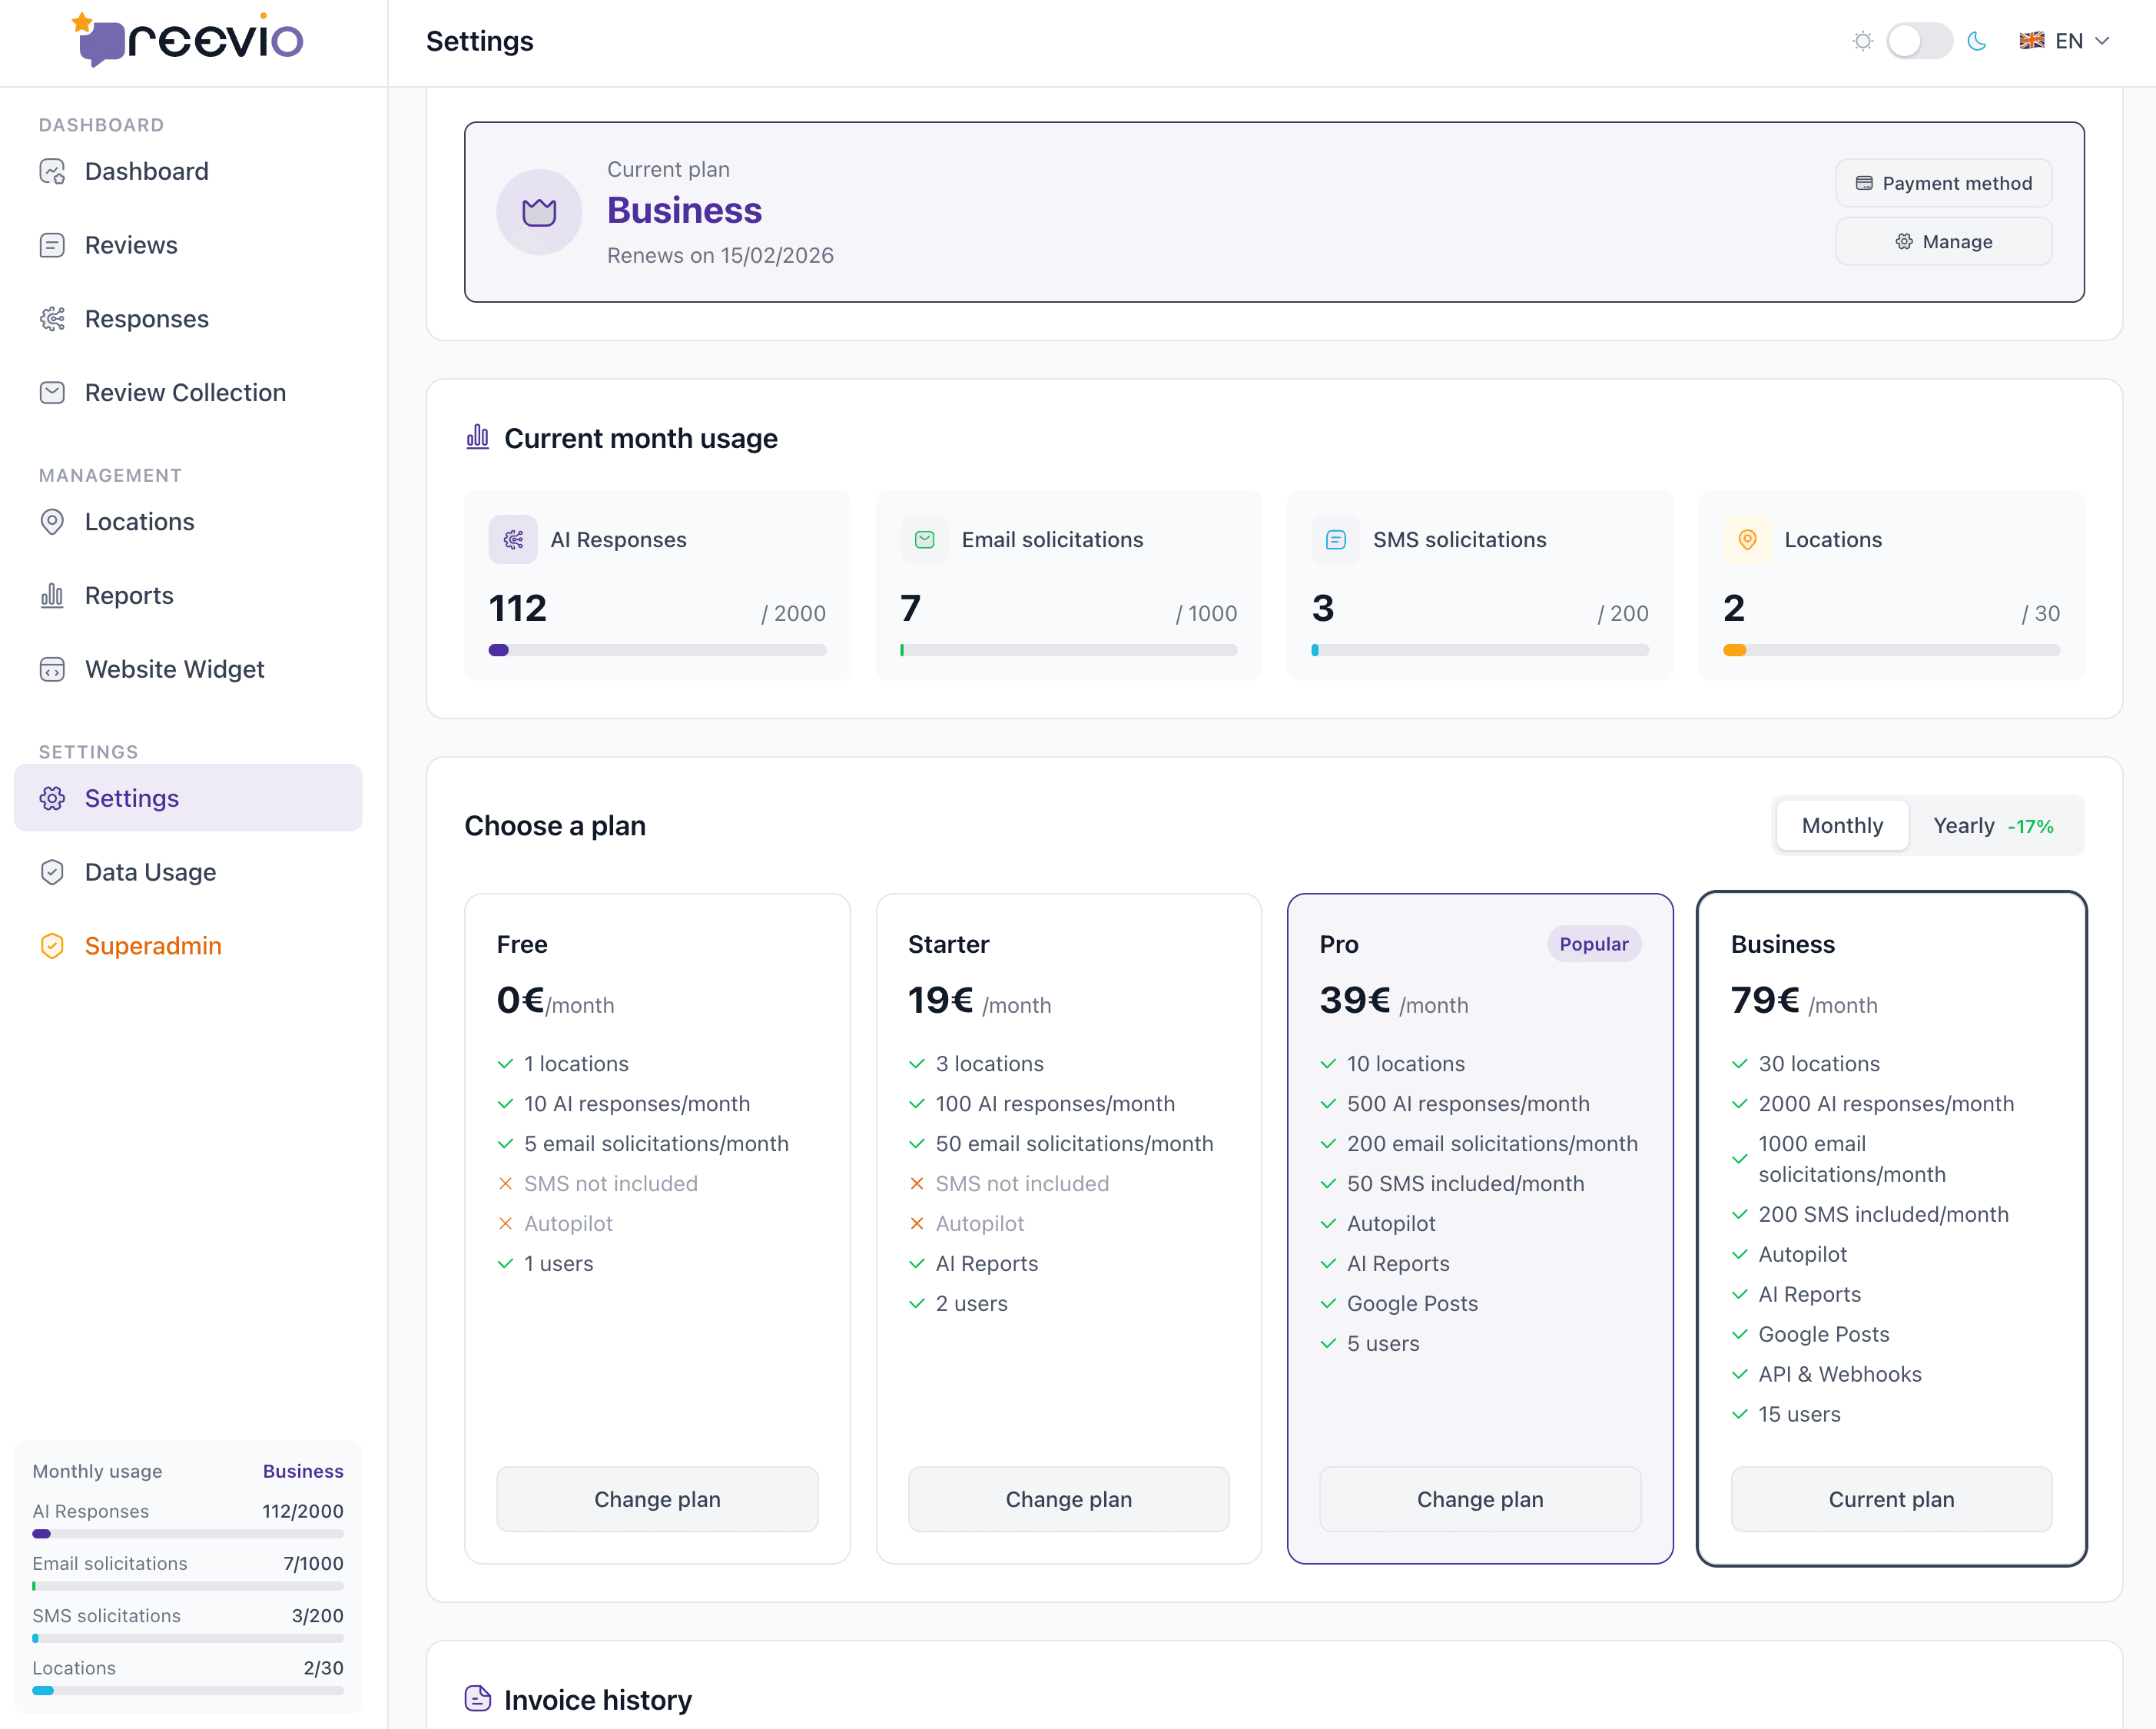Screen dimensions: 2156x1729
Task: Open the EN language dropdown
Action: pyautogui.click(x=2064, y=41)
